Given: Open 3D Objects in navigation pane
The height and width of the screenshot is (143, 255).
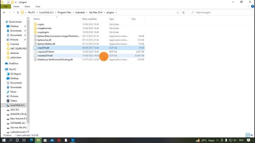Looking at the screenshot, I should point(16,74).
